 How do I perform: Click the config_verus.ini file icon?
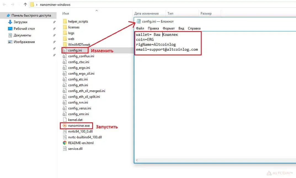point(65,108)
